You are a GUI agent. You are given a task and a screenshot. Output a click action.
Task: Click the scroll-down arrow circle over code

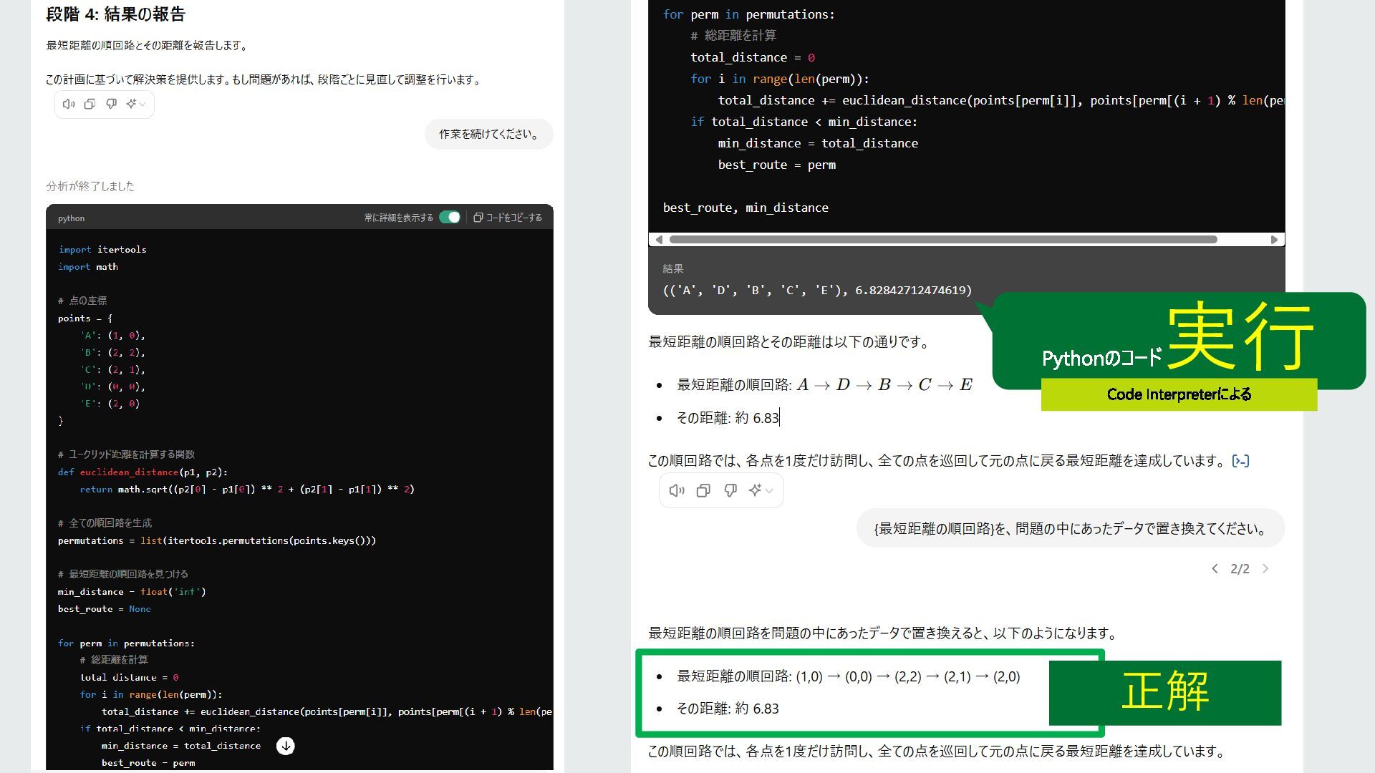pos(285,746)
